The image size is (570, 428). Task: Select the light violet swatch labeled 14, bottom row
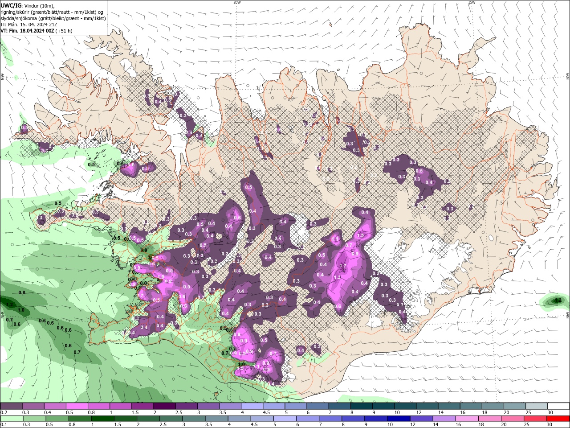[x=444, y=419]
